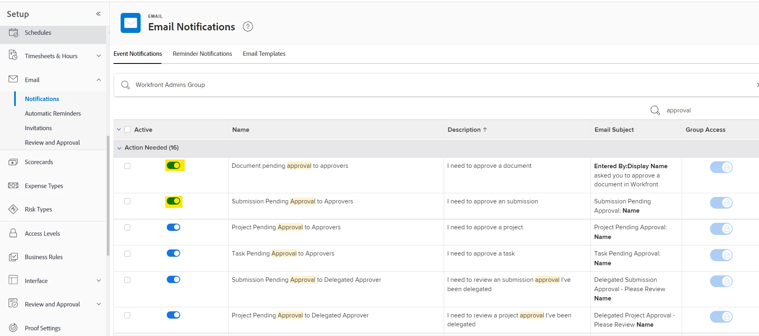759x336 pixels.
Task: Click the Scorecards icon in sidebar
Action: [x=13, y=162]
